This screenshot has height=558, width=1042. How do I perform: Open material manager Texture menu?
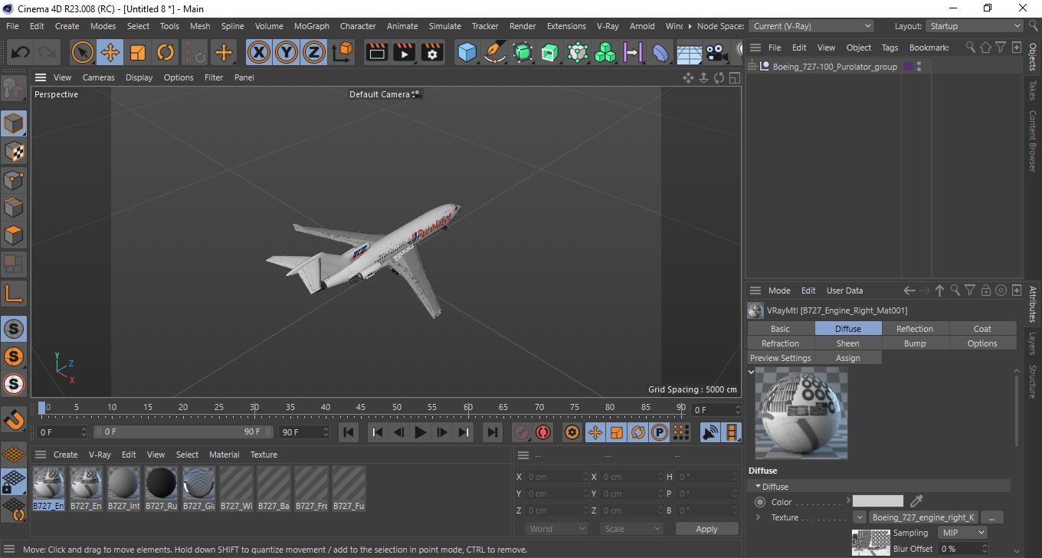coord(264,455)
